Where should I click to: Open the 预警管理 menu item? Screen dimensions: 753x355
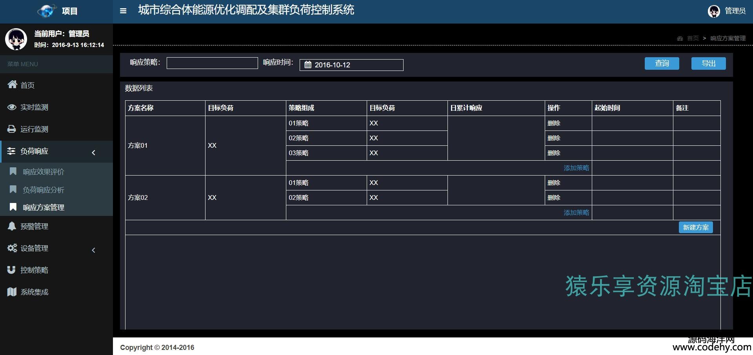pos(56,226)
